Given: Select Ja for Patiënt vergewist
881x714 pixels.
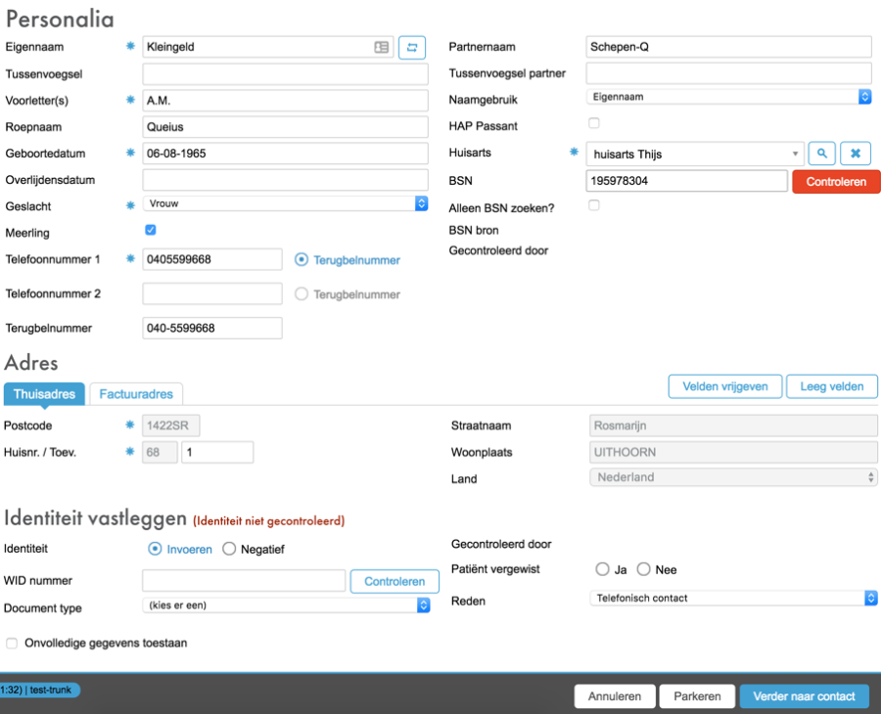Looking at the screenshot, I should pos(603,569).
